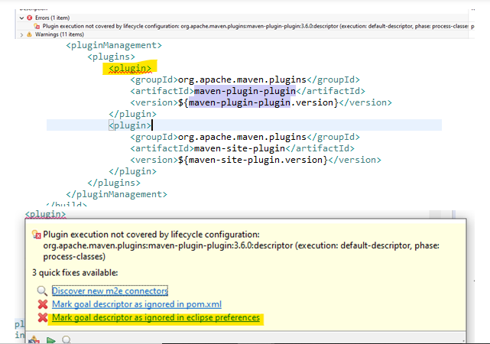Click the closing </plugins> tag
The width and height of the screenshot is (490, 344).
coord(114,183)
